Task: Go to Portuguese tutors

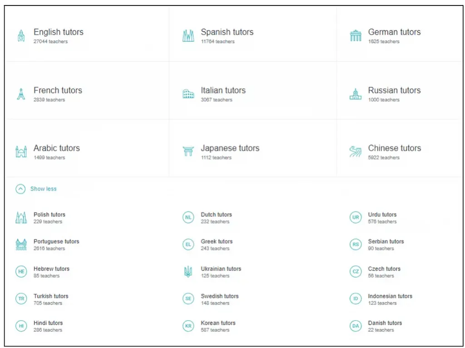Action: tap(56, 242)
